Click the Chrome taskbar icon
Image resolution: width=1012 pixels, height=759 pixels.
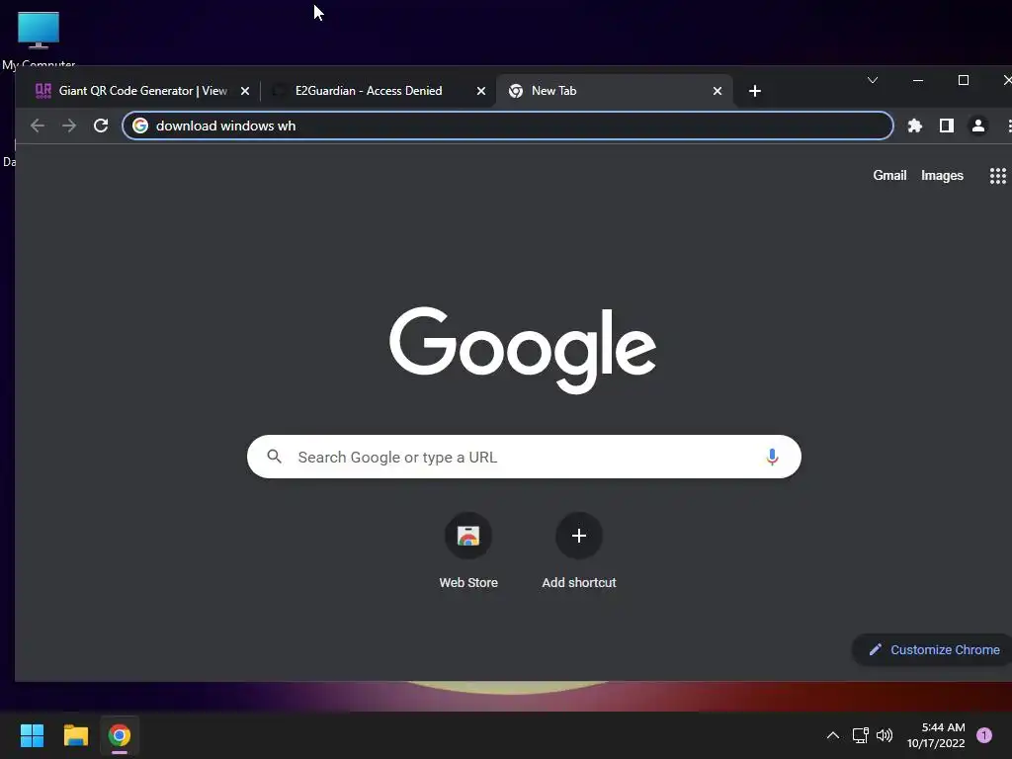pos(120,735)
